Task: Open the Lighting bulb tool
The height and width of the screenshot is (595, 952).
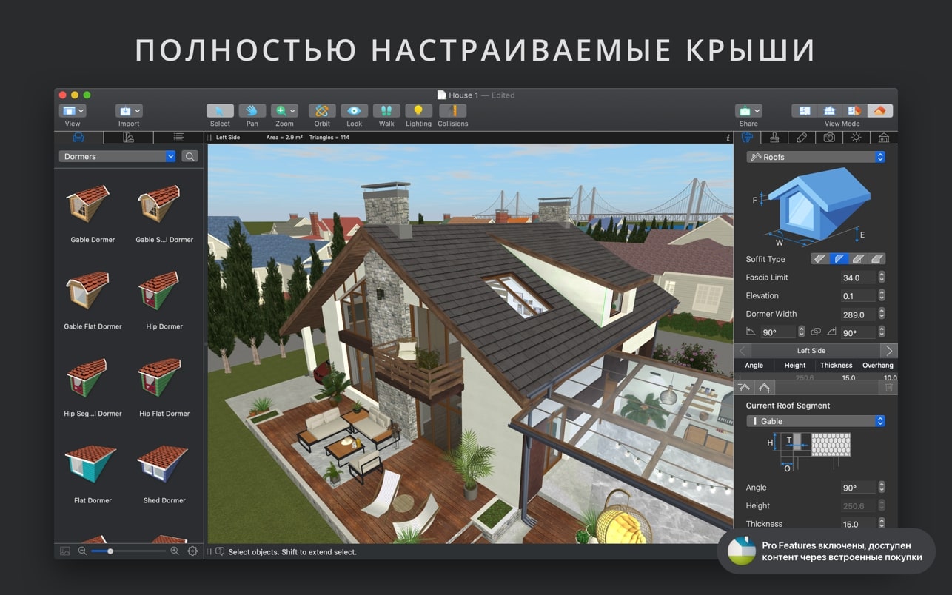Action: pyautogui.click(x=418, y=111)
